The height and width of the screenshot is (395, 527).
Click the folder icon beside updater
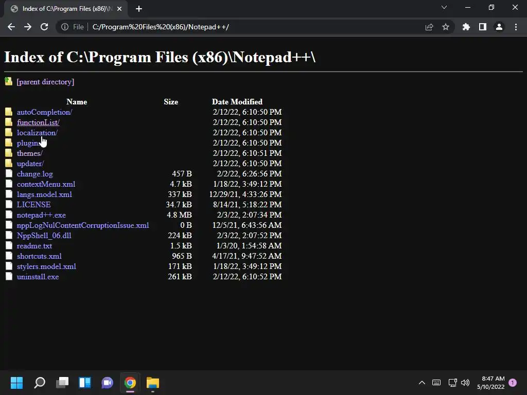click(x=9, y=163)
